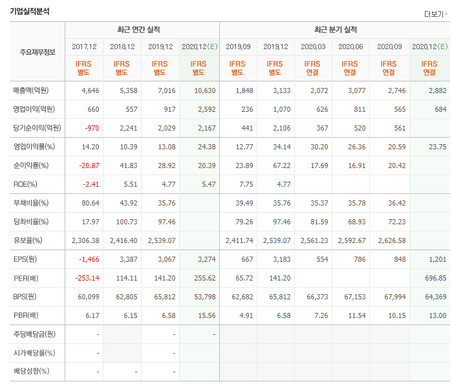Select the 순이익률(%) row label
452x384 pixels.
(31, 165)
